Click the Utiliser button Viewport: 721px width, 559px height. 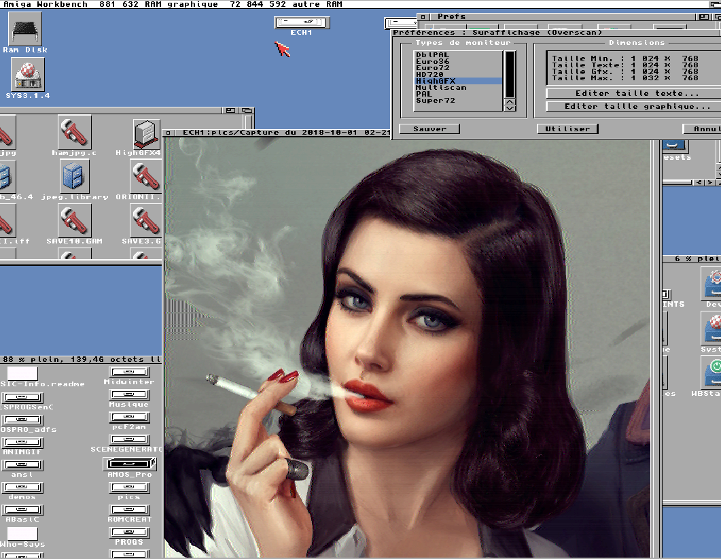(567, 129)
